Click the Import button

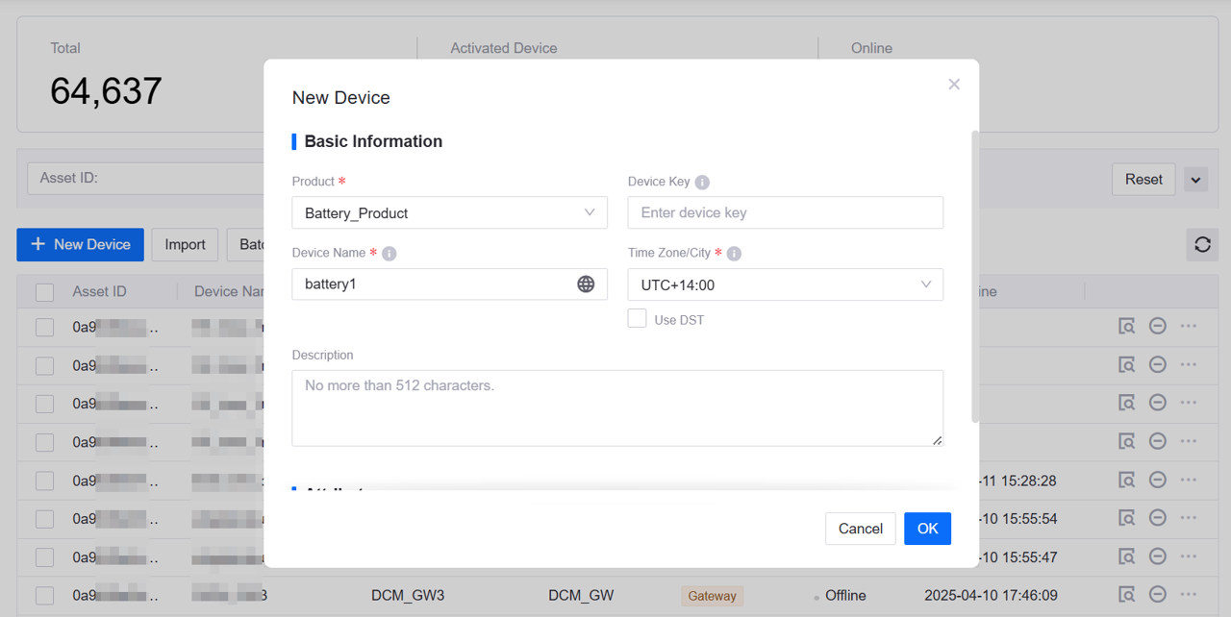click(x=185, y=245)
